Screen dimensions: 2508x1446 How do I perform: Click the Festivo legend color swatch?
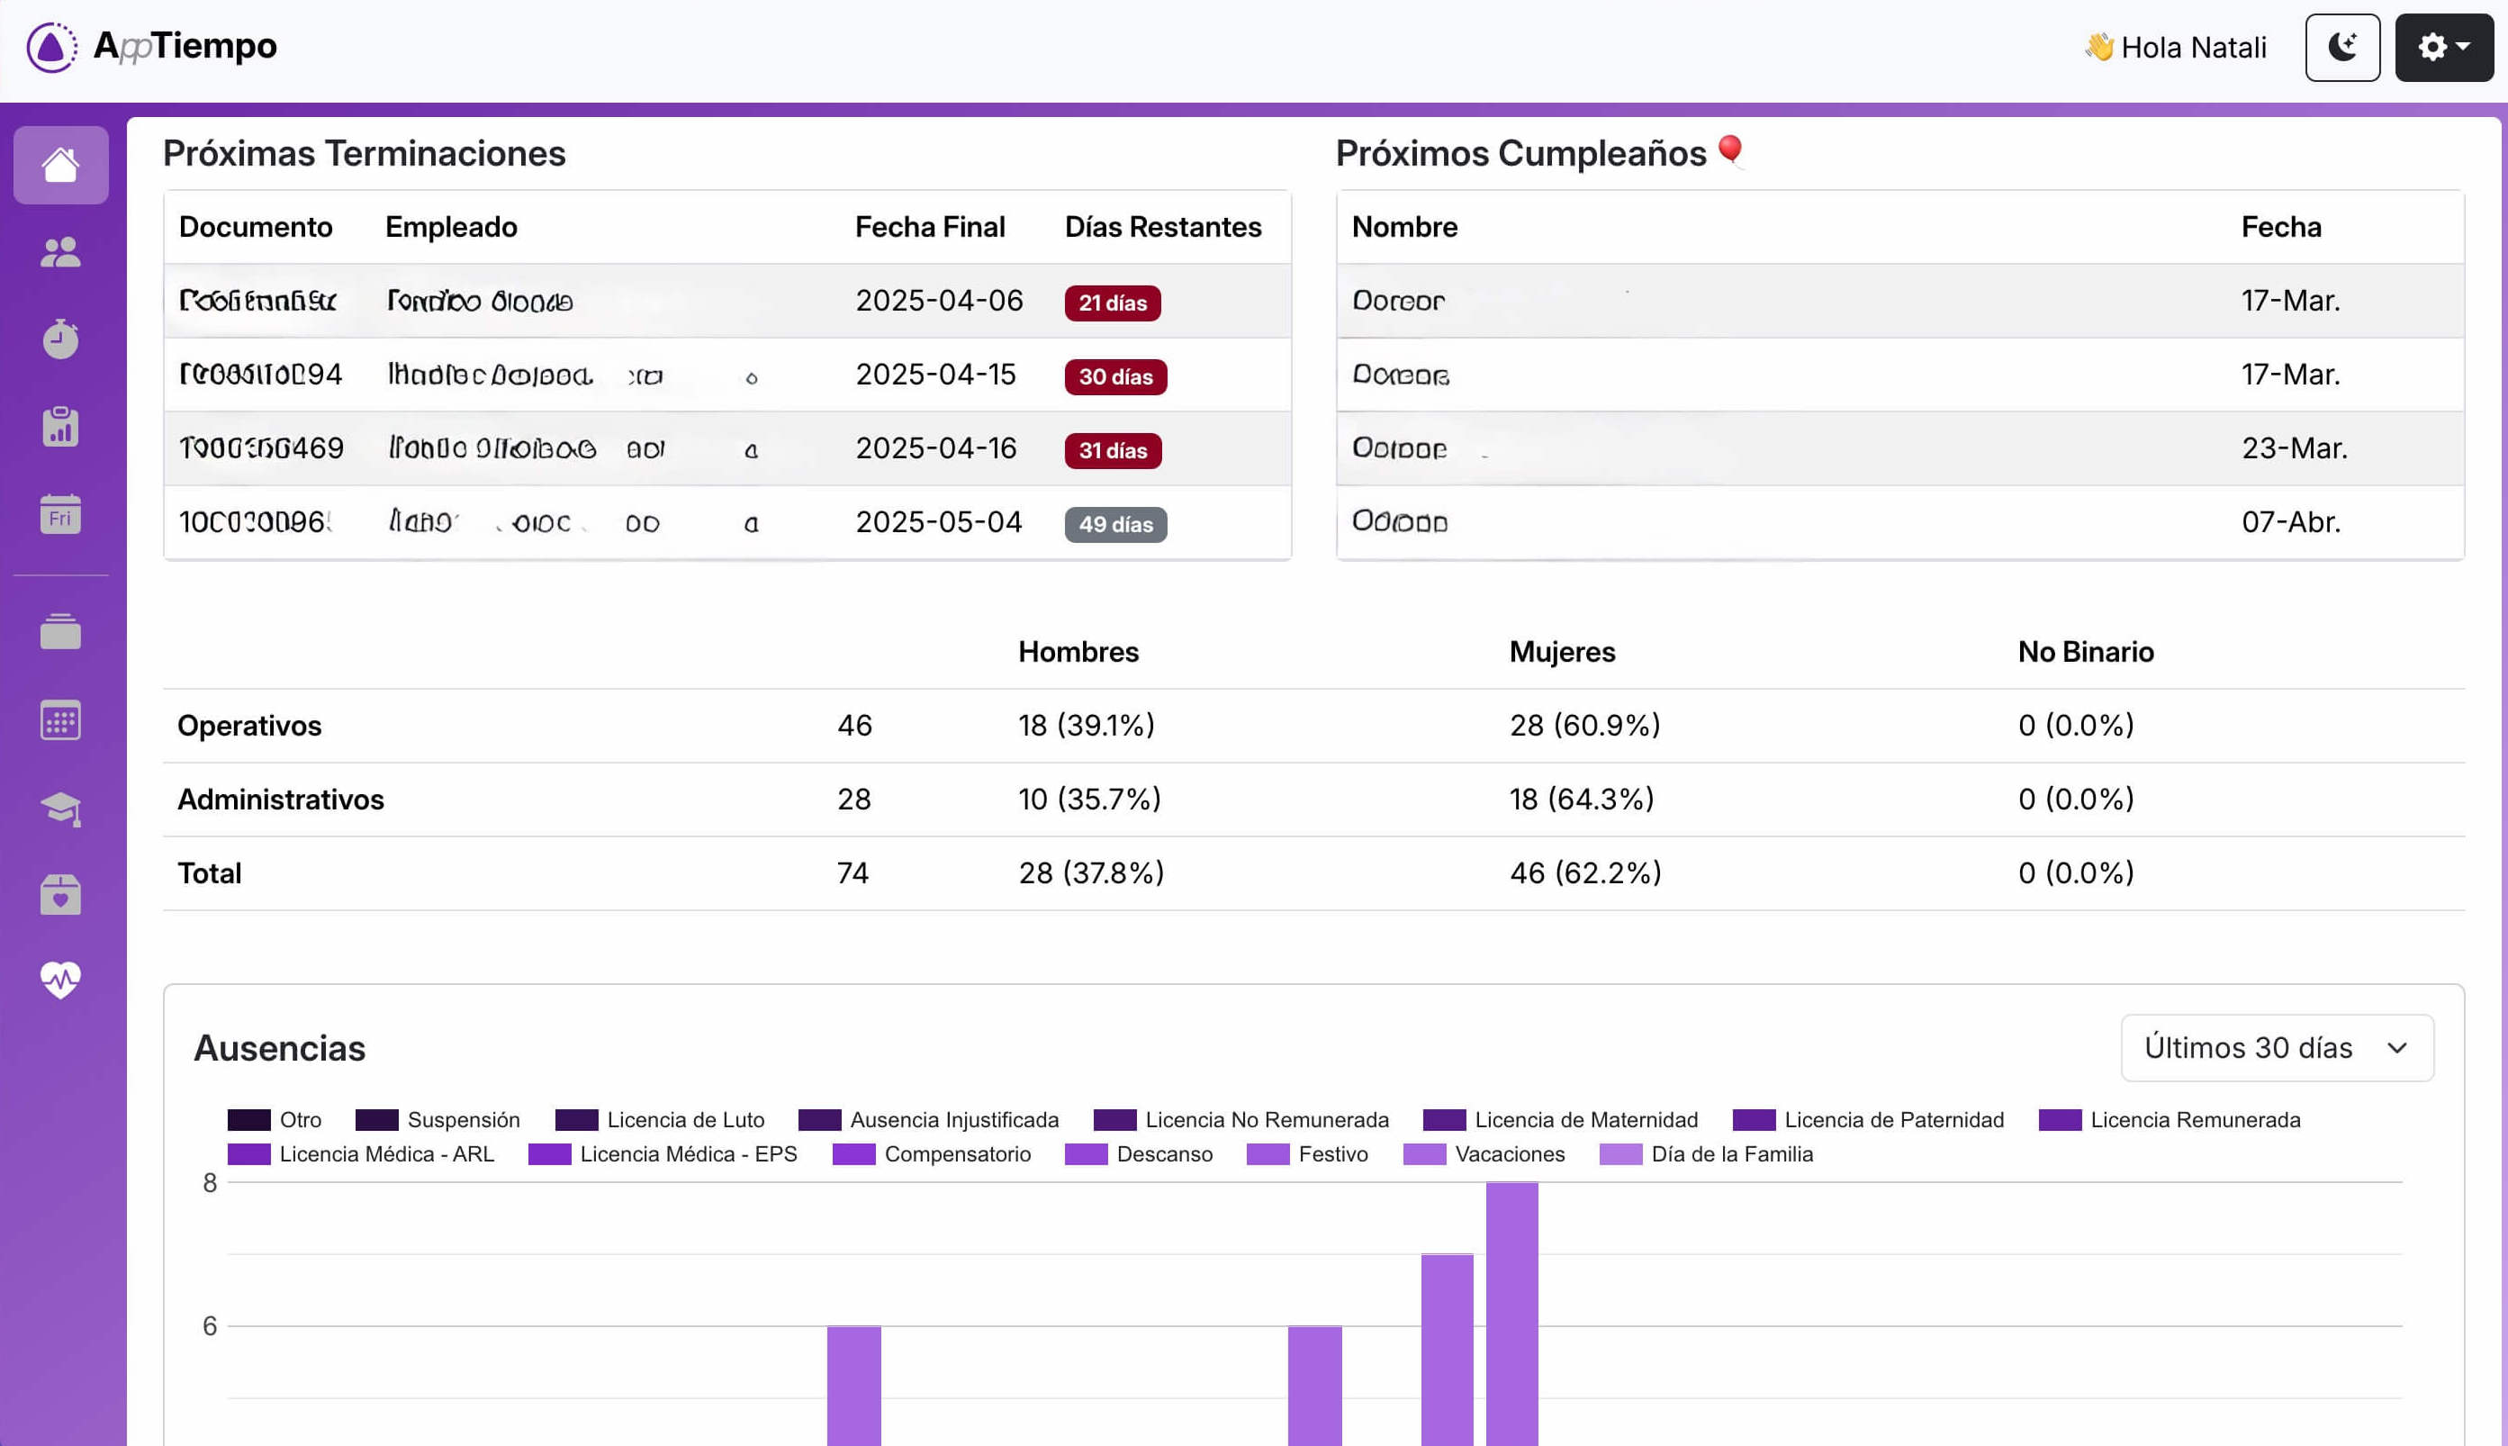tap(1267, 1154)
